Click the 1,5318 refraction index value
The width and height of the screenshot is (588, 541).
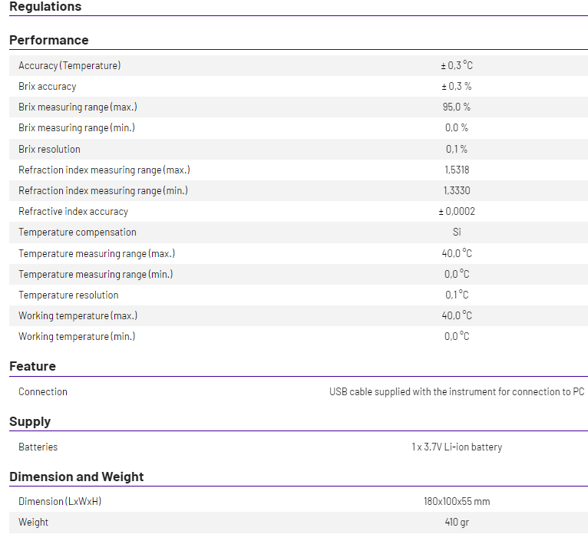pyautogui.click(x=457, y=170)
